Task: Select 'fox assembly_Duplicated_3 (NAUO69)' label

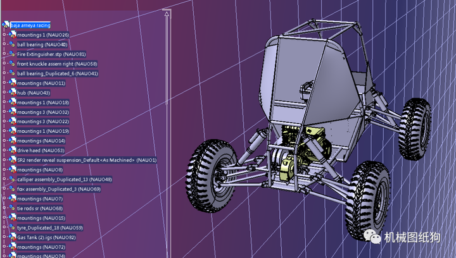Action: [x=59, y=189]
